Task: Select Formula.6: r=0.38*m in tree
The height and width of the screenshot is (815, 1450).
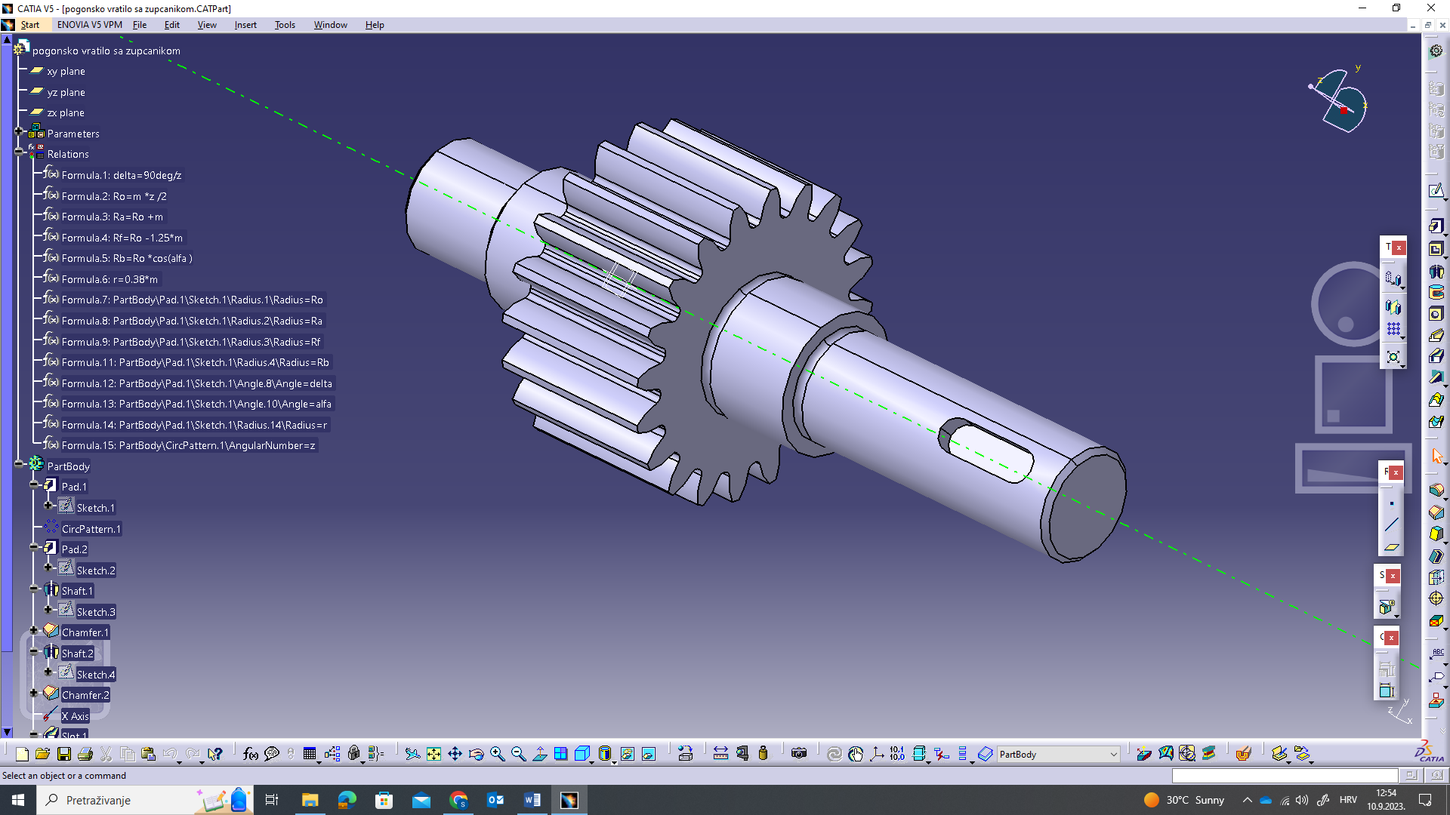Action: point(110,279)
